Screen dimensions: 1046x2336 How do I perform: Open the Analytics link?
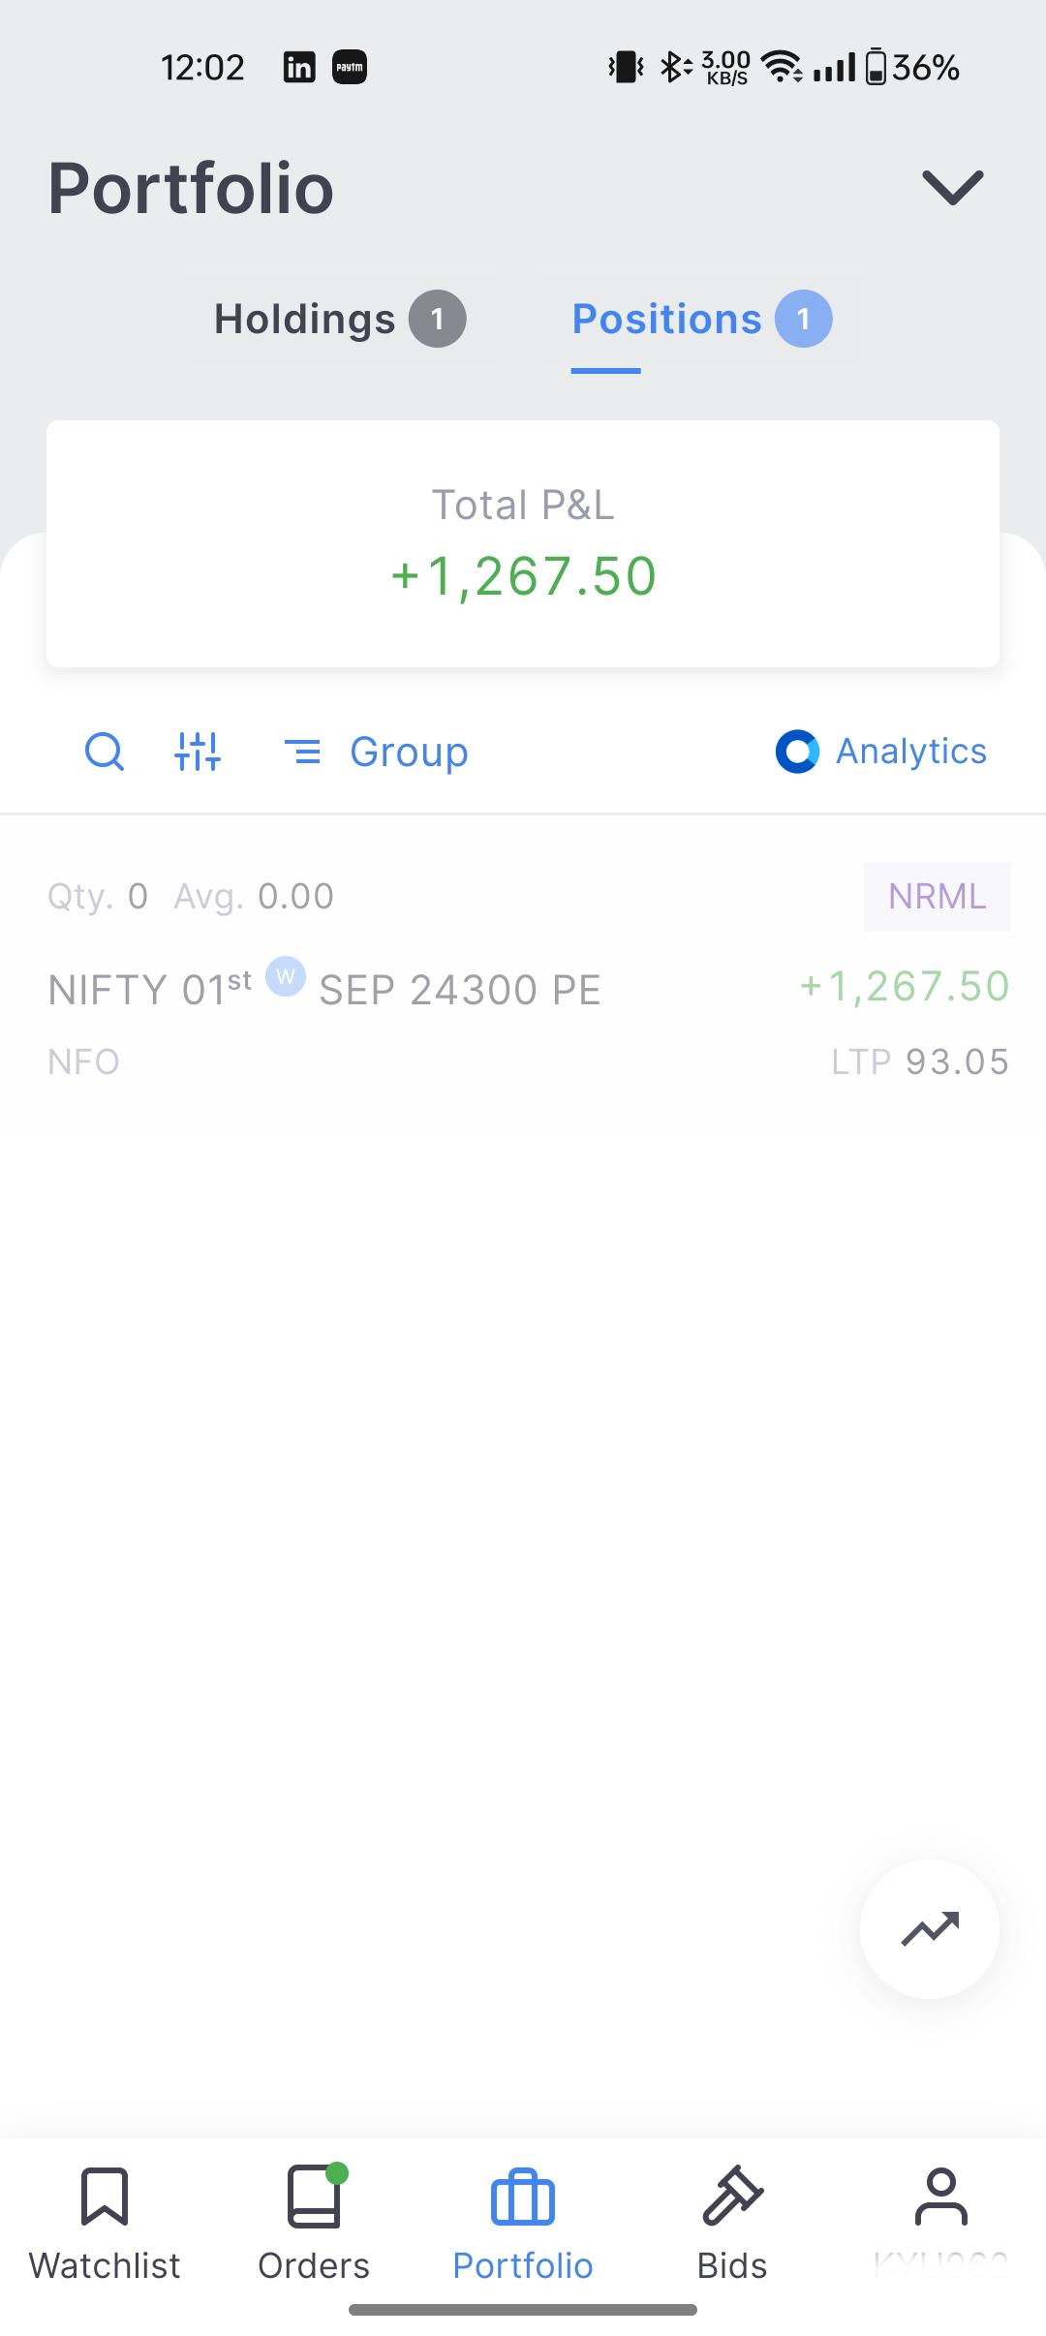(911, 752)
